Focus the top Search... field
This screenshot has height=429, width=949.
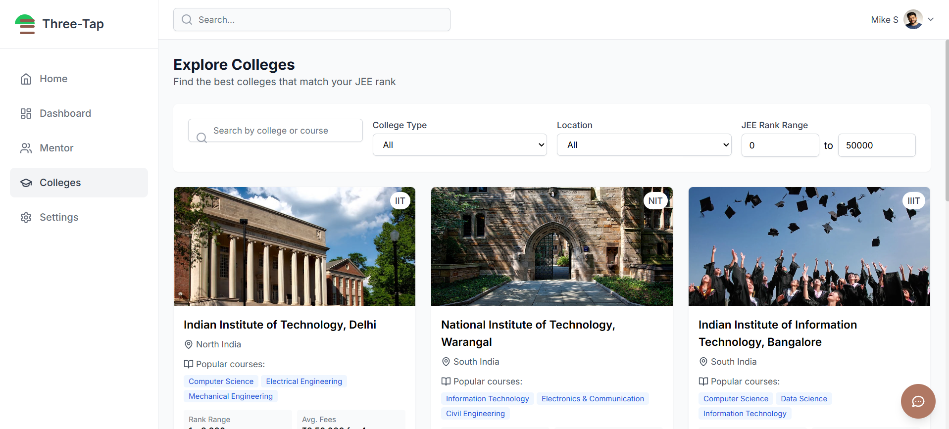[x=312, y=20]
